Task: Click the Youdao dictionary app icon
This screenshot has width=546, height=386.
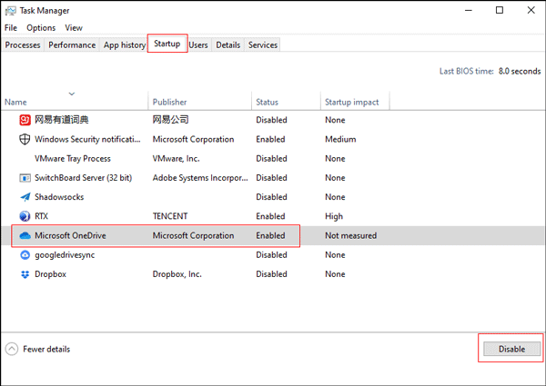Action: 25,120
